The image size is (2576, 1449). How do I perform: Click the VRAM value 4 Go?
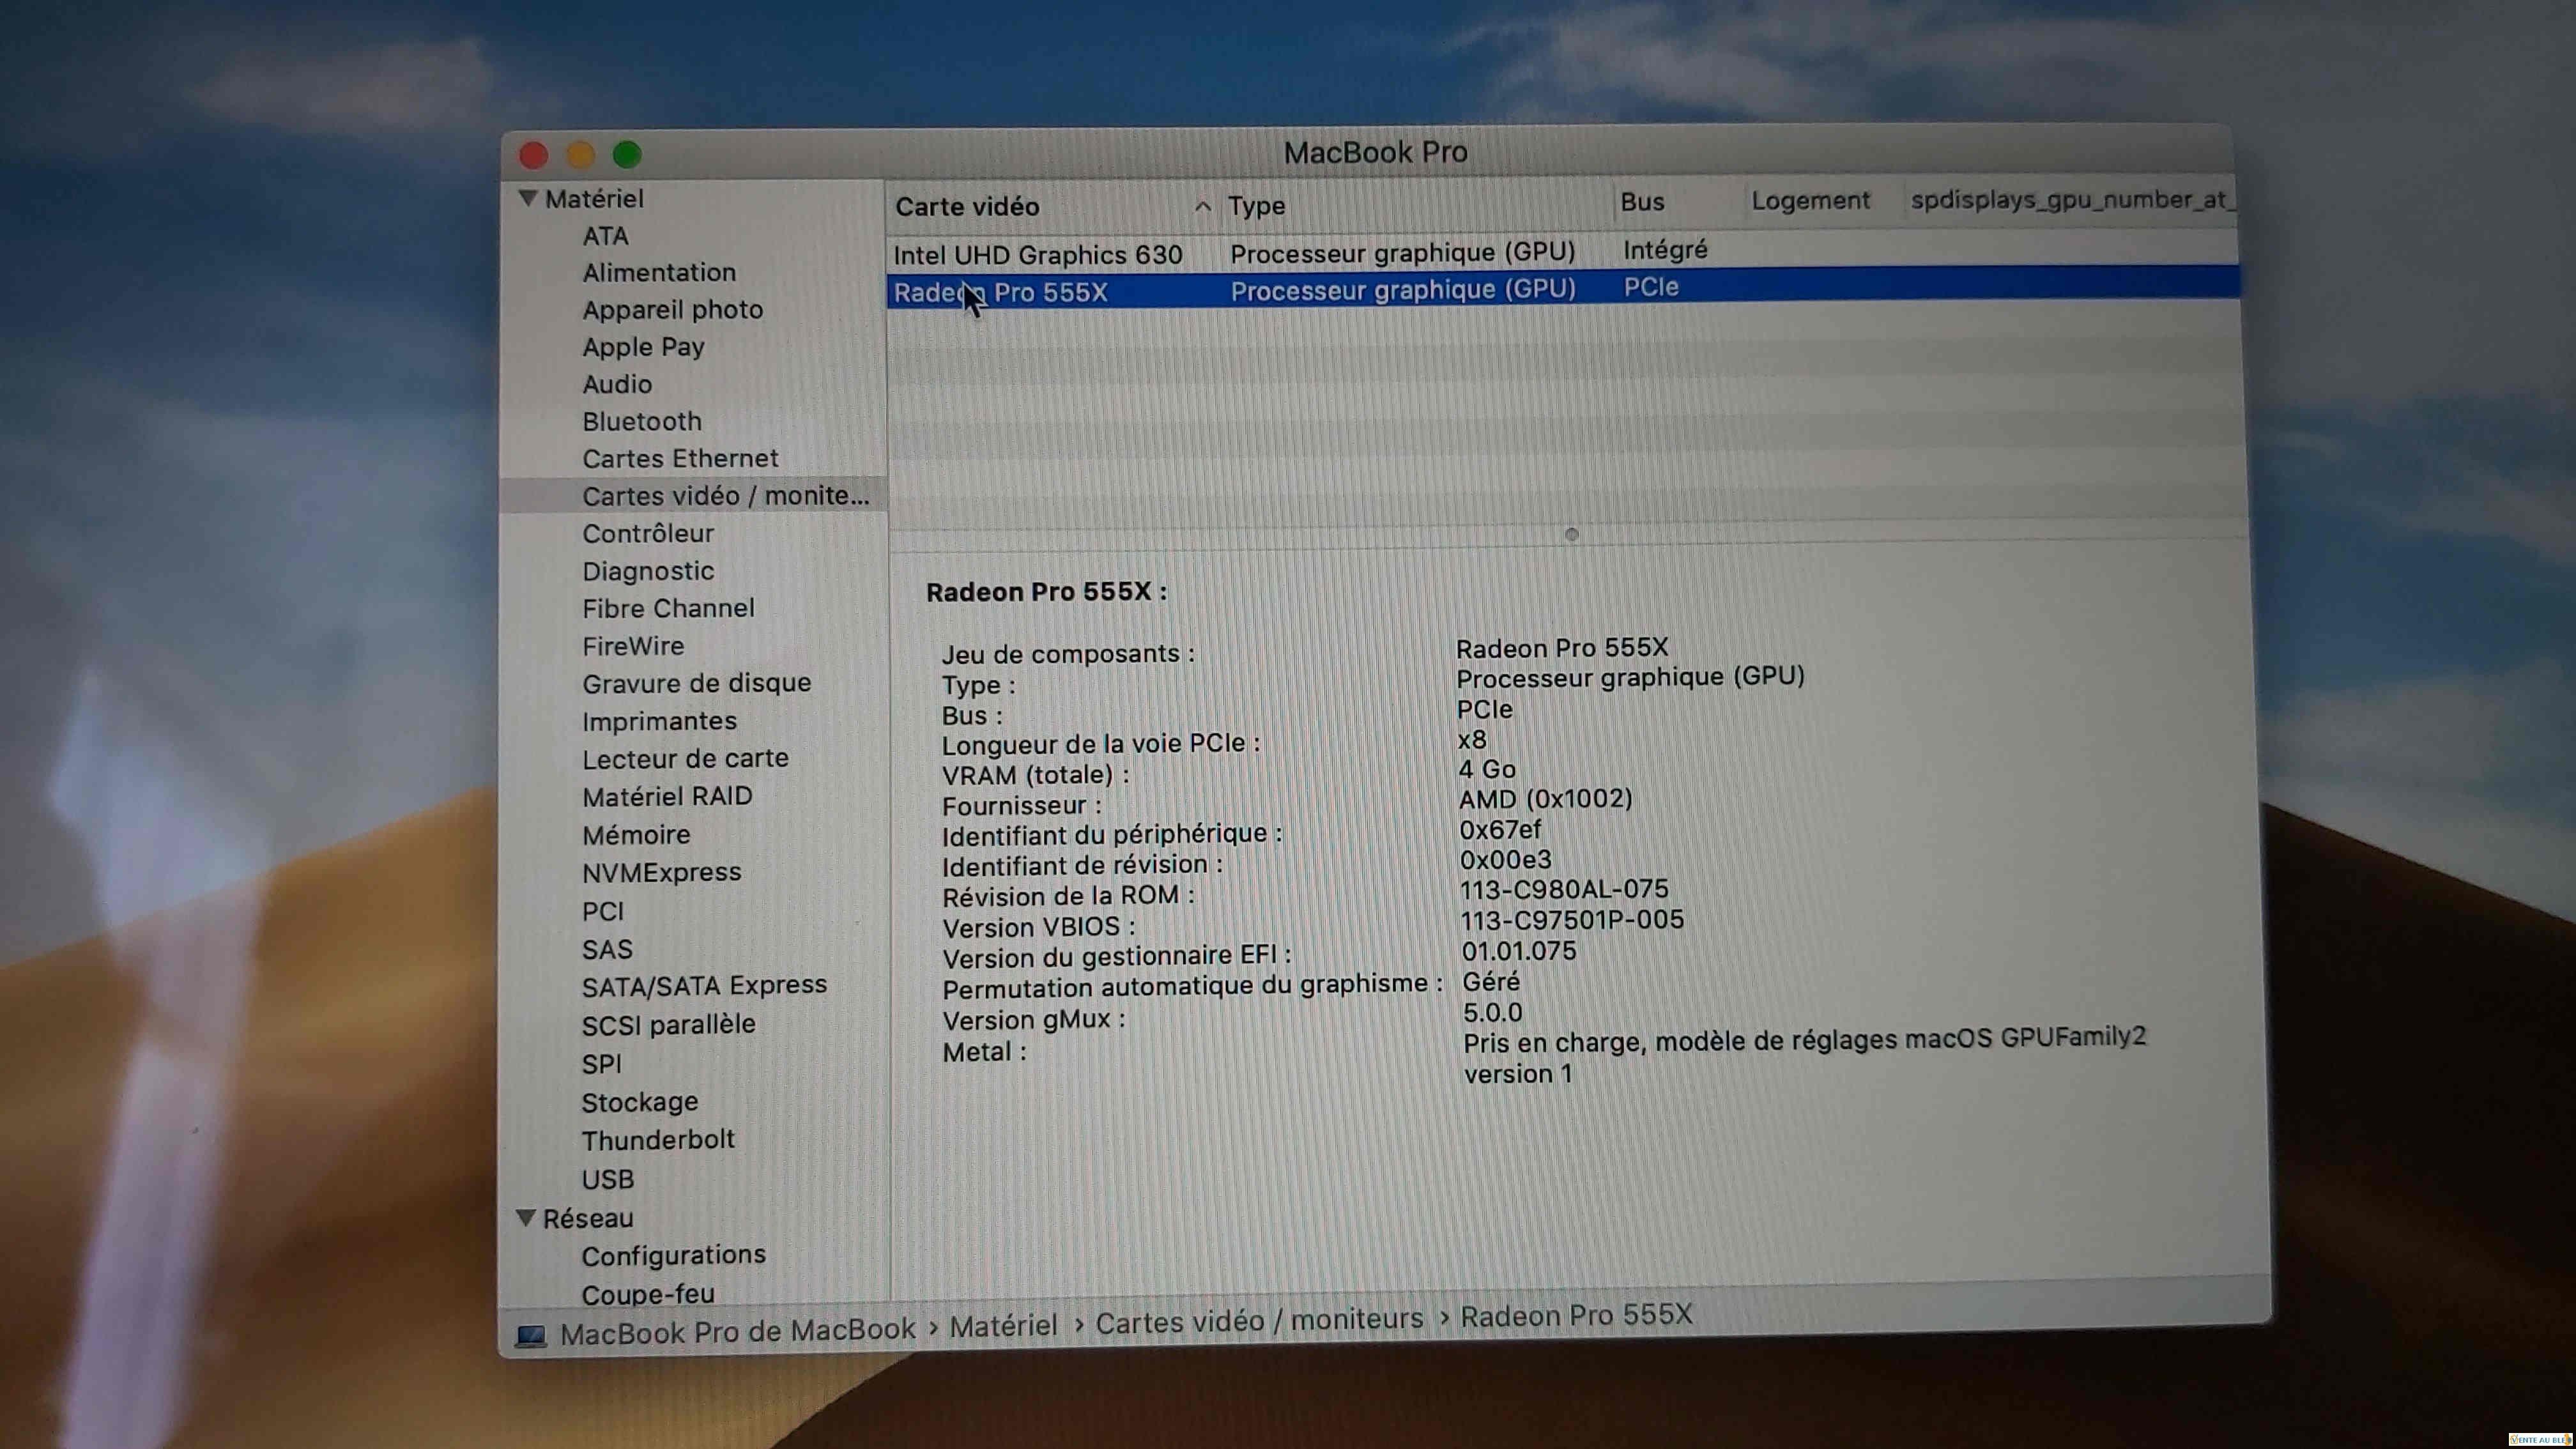coord(1487,769)
